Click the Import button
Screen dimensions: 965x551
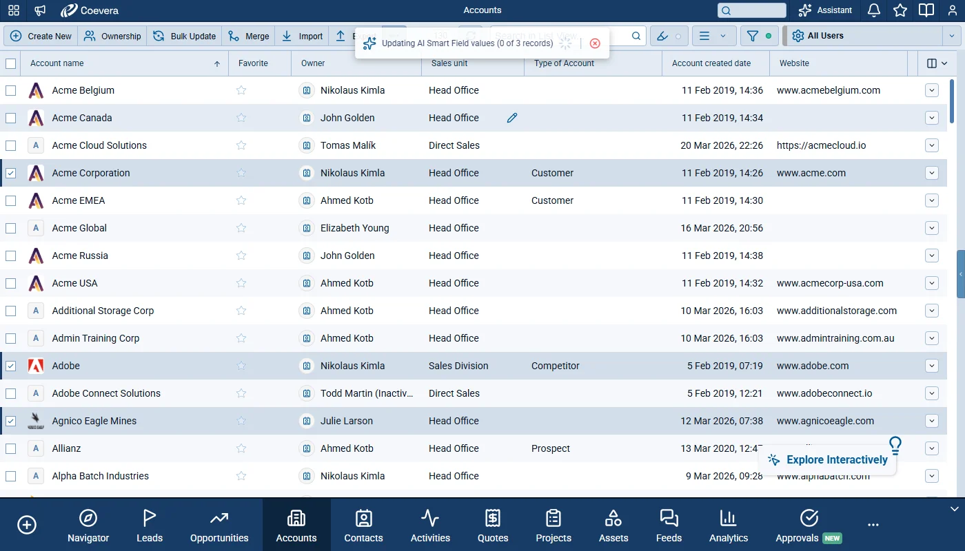click(x=302, y=36)
